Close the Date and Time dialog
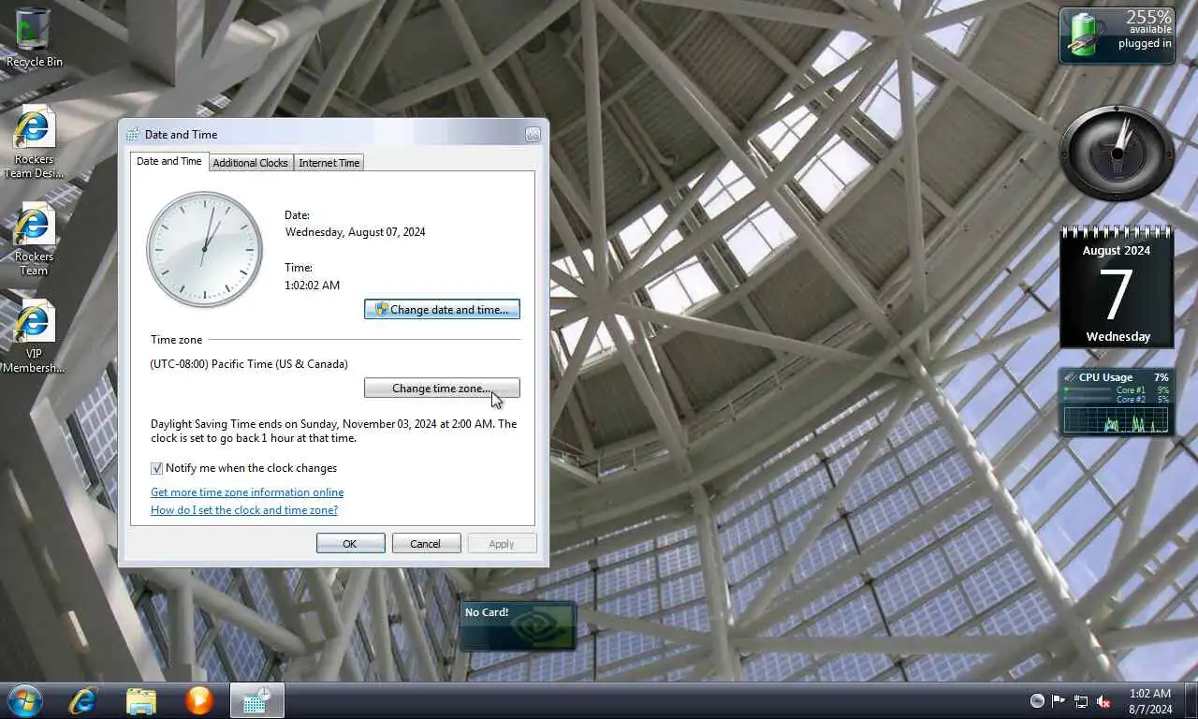This screenshot has height=719, width=1198. coord(533,135)
